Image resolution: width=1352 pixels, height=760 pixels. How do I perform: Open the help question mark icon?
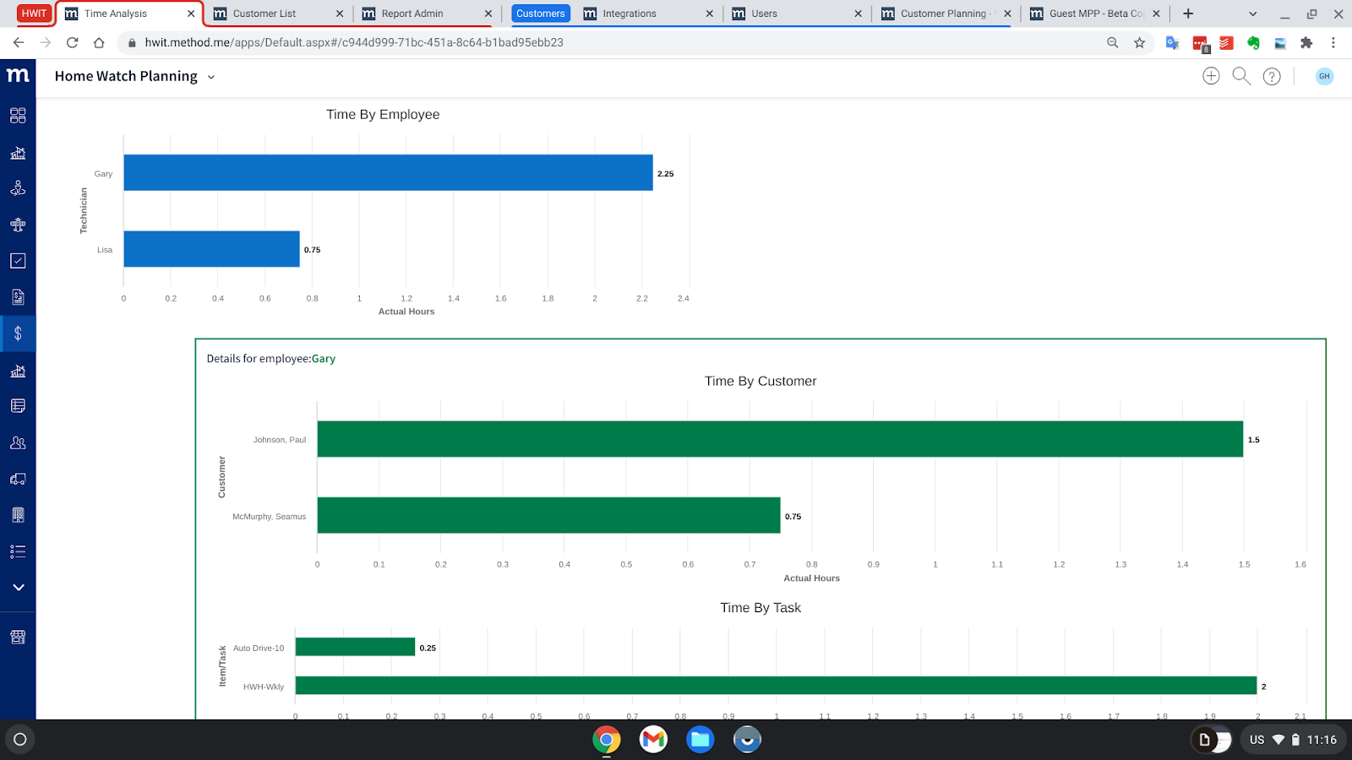coord(1272,77)
